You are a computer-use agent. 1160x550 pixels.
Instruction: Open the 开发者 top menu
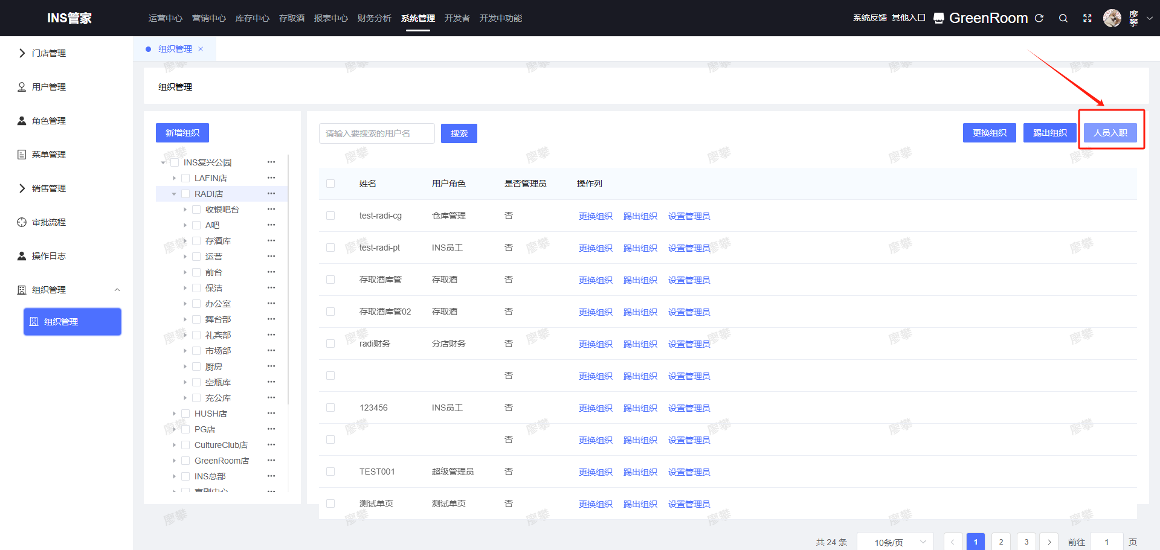[457, 18]
